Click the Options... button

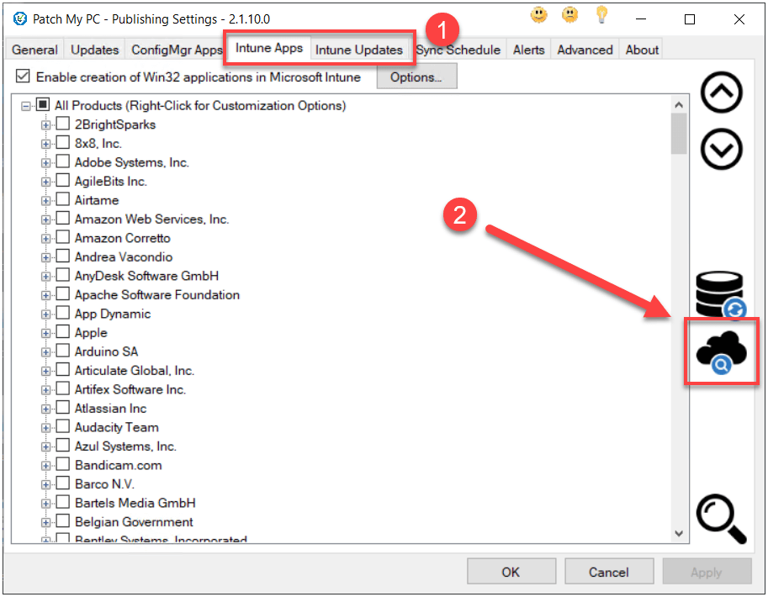(x=416, y=77)
